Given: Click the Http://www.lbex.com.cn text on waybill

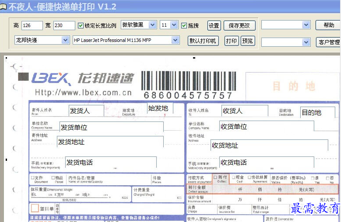Looking at the screenshot, I should (x=83, y=93).
